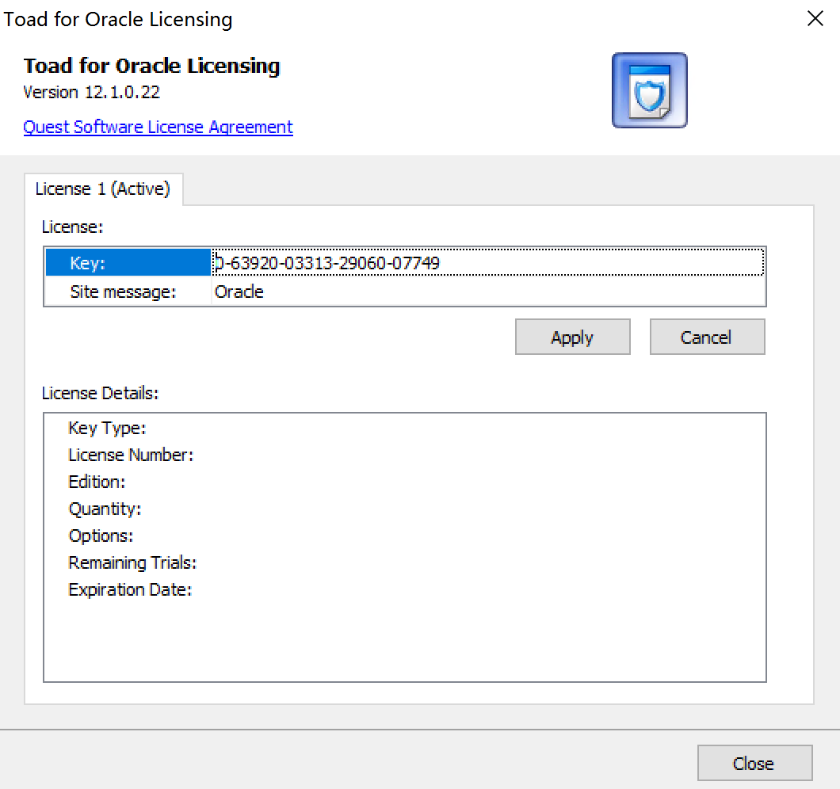Image resolution: width=840 pixels, height=789 pixels.
Task: Open the Quest Software License Agreement link
Action: tap(158, 127)
